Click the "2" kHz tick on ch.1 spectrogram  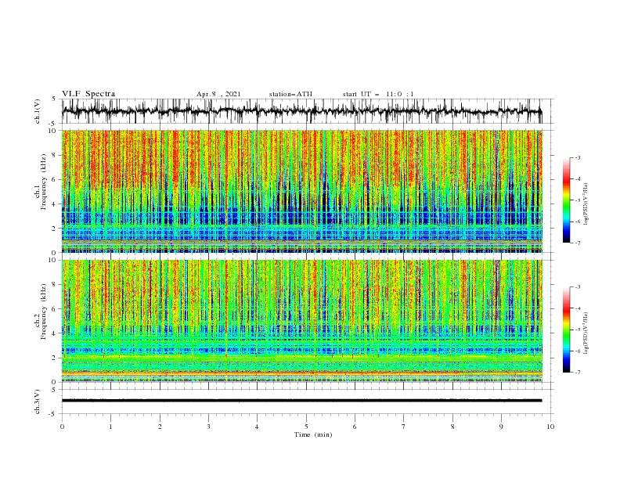coord(55,229)
